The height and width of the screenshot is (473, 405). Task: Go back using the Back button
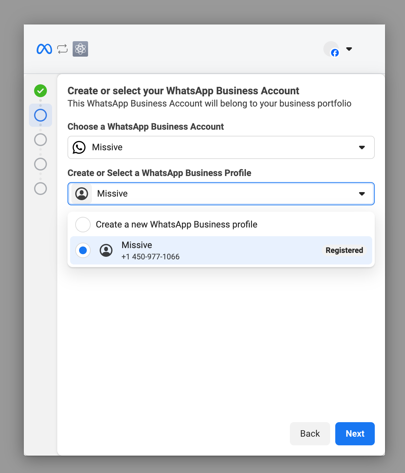point(310,433)
